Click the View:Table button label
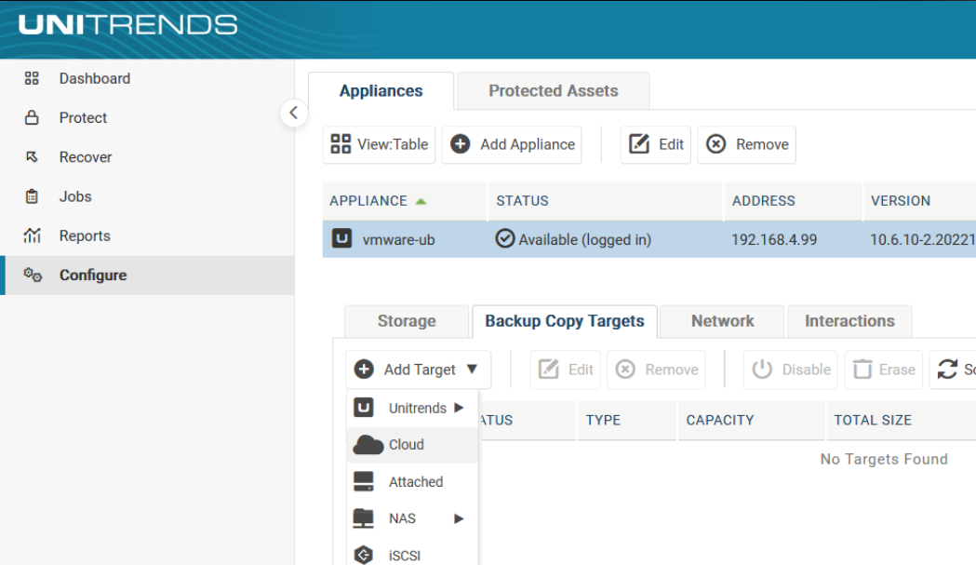This screenshot has width=976, height=565. (393, 144)
